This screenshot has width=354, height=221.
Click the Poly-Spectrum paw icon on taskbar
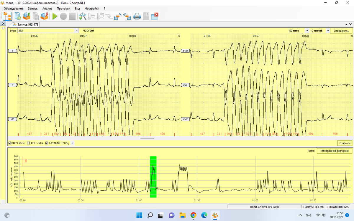pos(215,215)
